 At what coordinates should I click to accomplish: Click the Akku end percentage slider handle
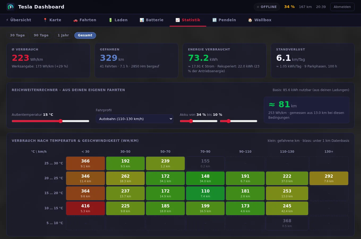coord(229,121)
